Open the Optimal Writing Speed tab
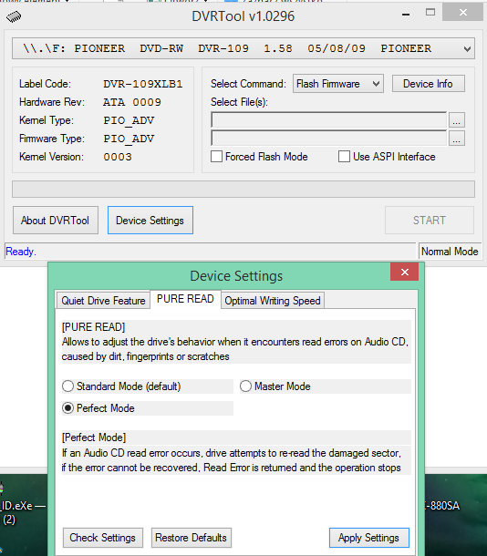487x556 pixels. tap(273, 301)
